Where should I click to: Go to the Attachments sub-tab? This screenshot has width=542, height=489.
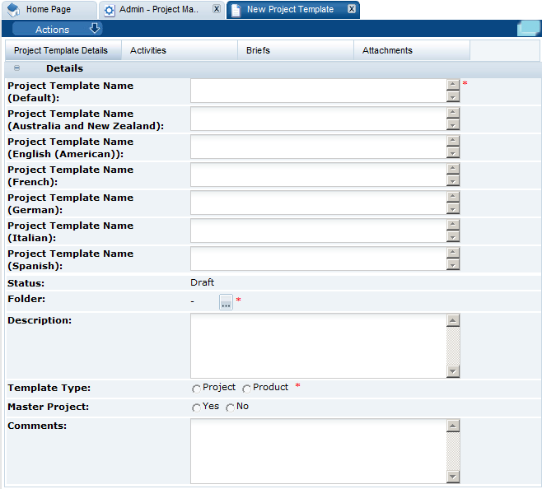(412, 50)
